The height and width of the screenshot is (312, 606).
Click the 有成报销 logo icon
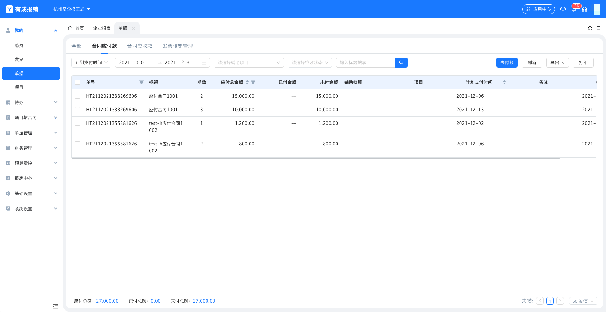9,9
